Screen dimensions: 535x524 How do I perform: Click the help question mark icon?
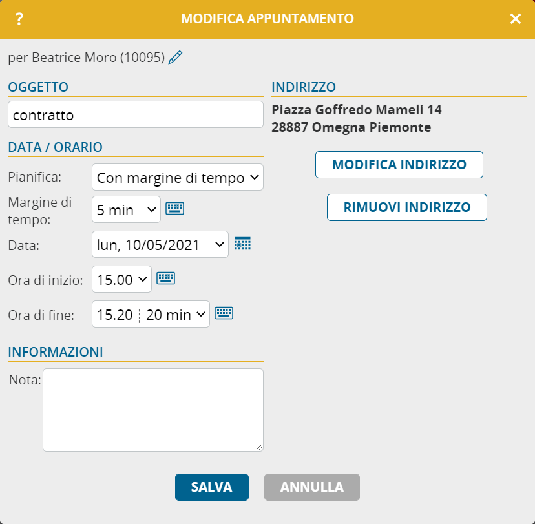click(x=19, y=19)
